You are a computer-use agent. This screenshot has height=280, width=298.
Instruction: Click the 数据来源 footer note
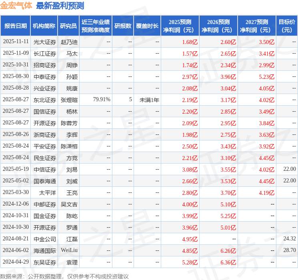64,276
